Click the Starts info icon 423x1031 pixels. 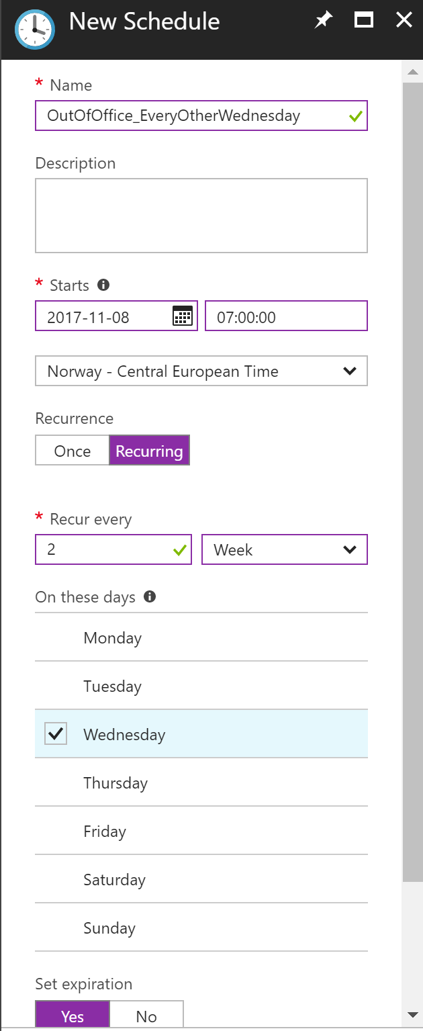[x=103, y=285]
